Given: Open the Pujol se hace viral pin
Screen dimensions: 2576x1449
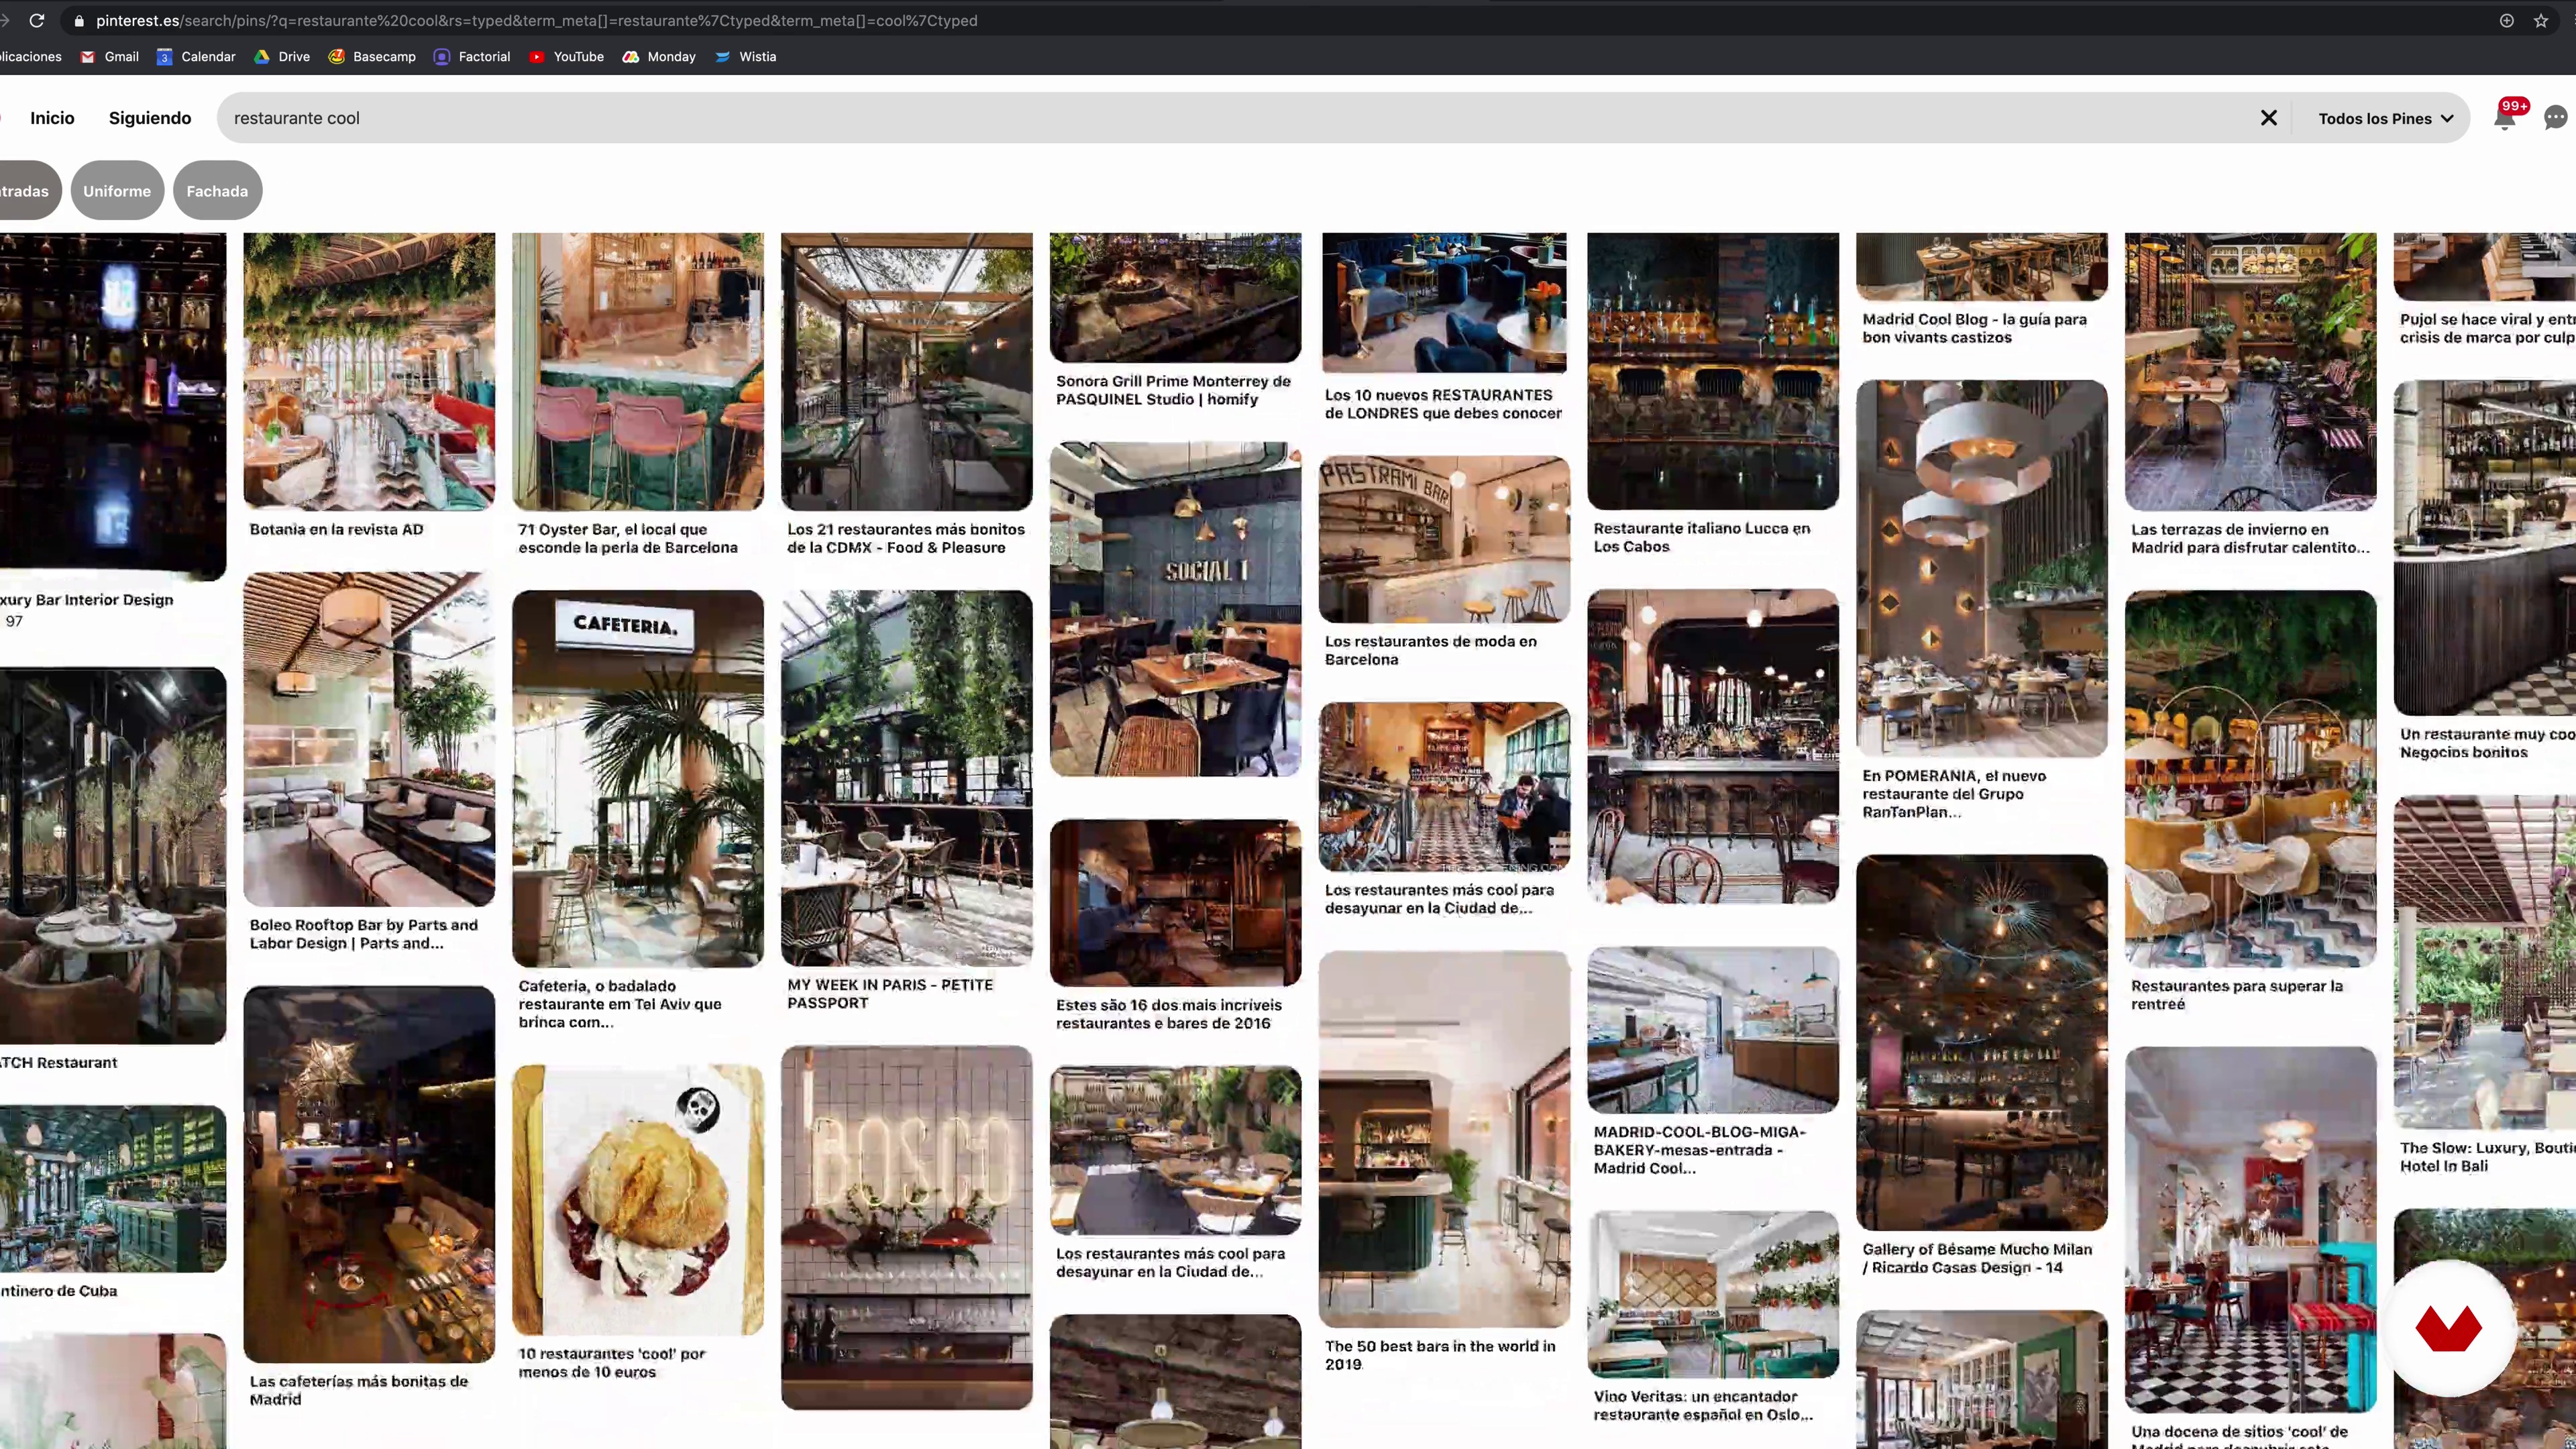Looking at the screenshot, I should coord(2485,267).
